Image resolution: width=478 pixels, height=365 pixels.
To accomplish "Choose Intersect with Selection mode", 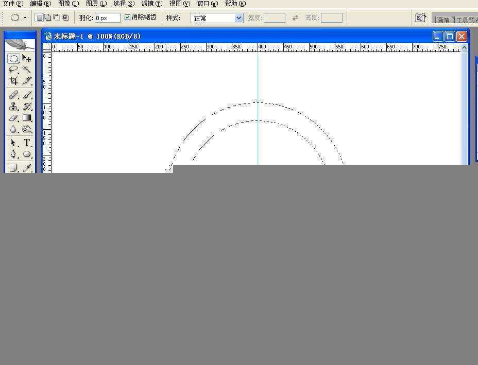I will point(65,18).
